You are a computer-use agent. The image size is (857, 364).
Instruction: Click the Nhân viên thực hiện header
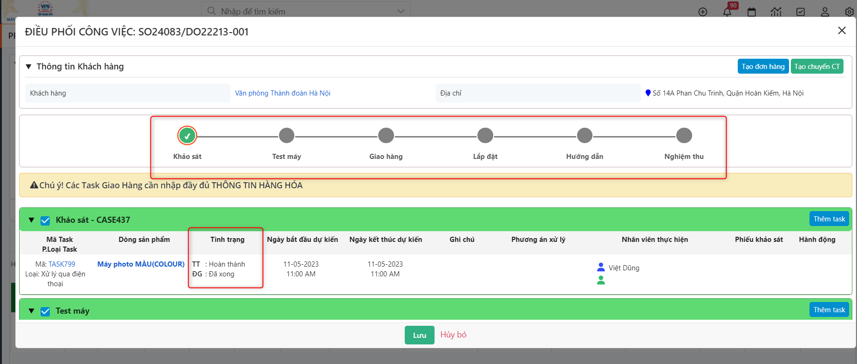pos(654,239)
